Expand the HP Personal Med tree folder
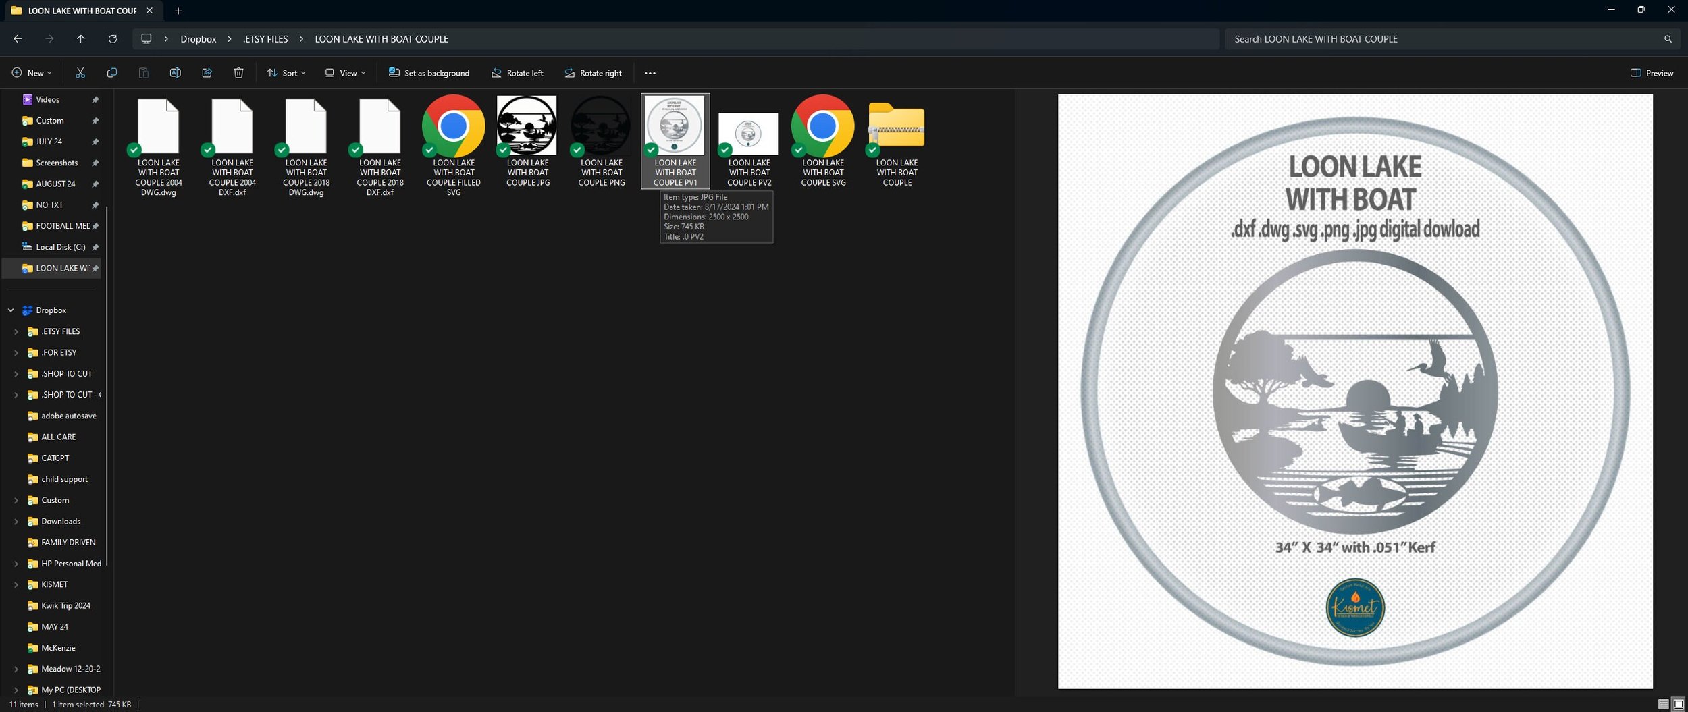This screenshot has height=712, width=1688. [x=16, y=564]
